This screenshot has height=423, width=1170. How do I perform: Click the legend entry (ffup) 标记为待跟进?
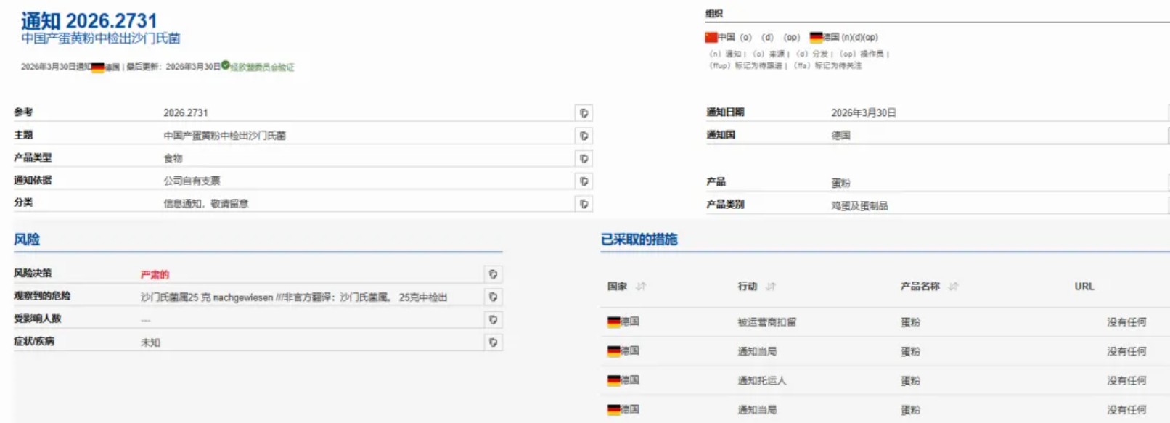coord(745,66)
